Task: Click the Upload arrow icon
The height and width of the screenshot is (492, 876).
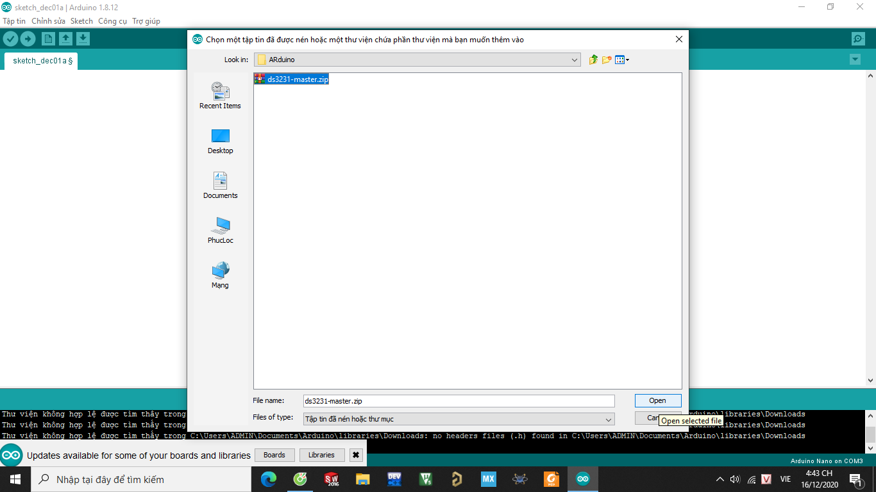Action: coord(28,39)
